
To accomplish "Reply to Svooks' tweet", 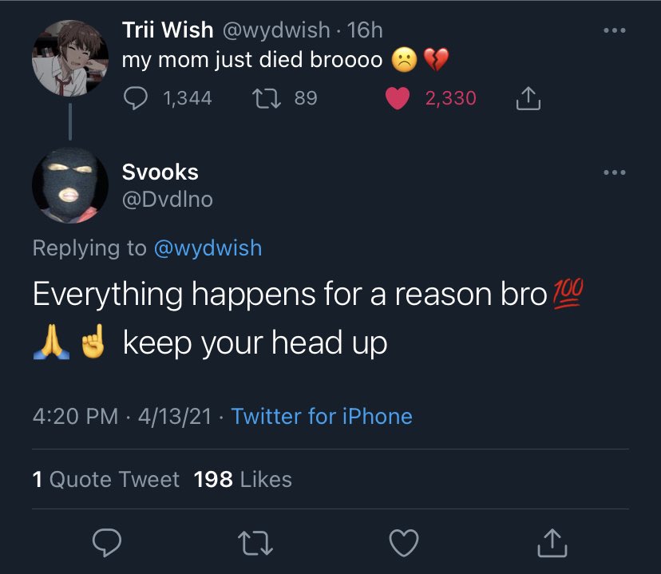I will [107, 542].
